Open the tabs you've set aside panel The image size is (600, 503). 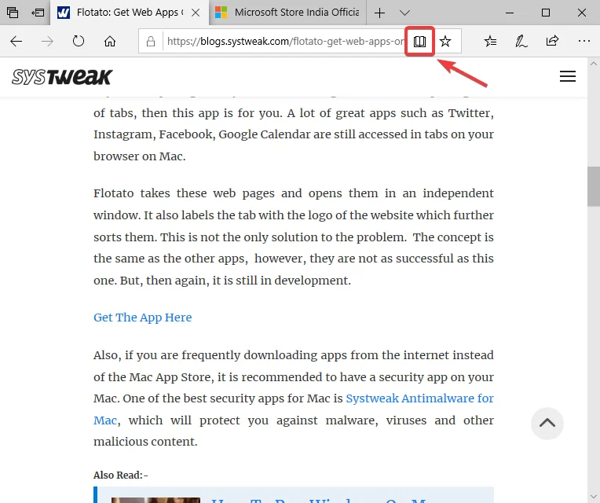click(13, 13)
